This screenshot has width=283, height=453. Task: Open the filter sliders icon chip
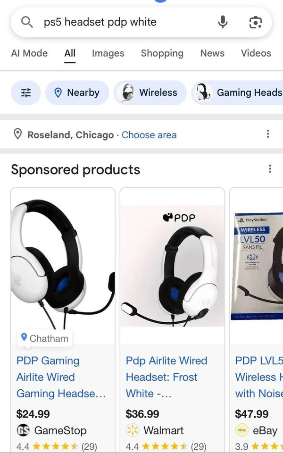coord(26,93)
